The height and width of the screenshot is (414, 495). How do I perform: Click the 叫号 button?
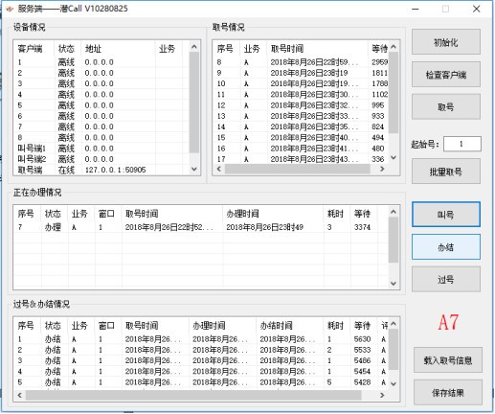(x=446, y=215)
